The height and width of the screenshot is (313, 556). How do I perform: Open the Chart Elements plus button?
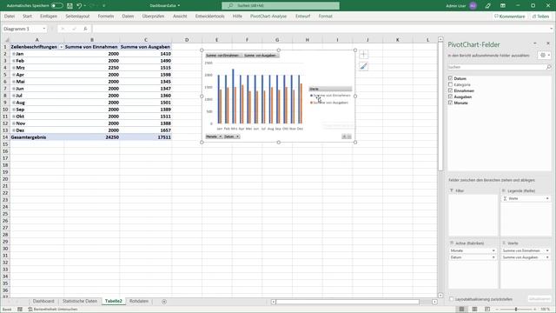coord(363,54)
